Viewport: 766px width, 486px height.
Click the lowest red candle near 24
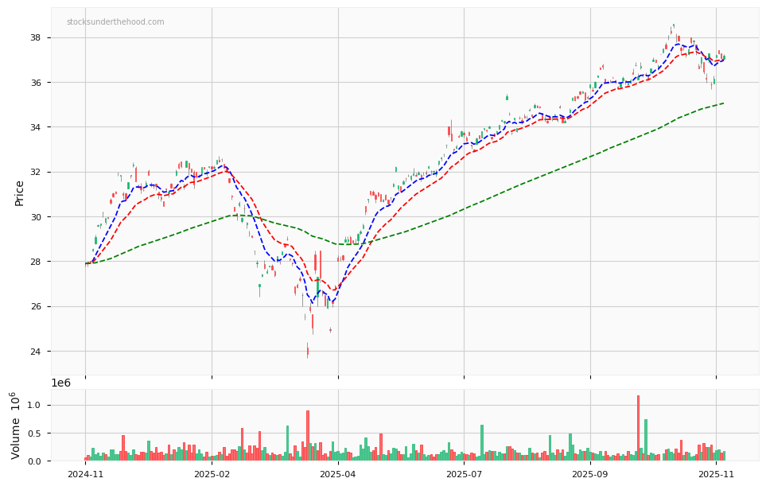(309, 350)
